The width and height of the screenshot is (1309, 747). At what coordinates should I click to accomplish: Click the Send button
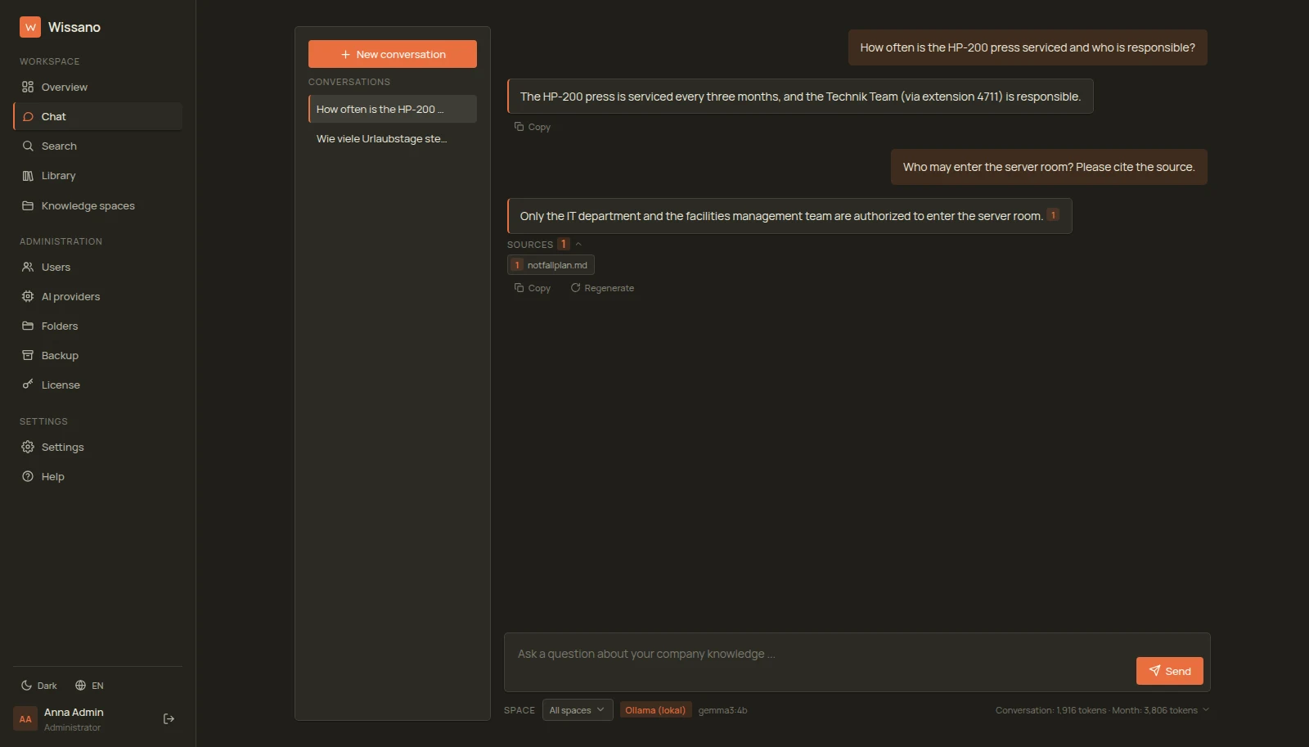click(x=1170, y=671)
